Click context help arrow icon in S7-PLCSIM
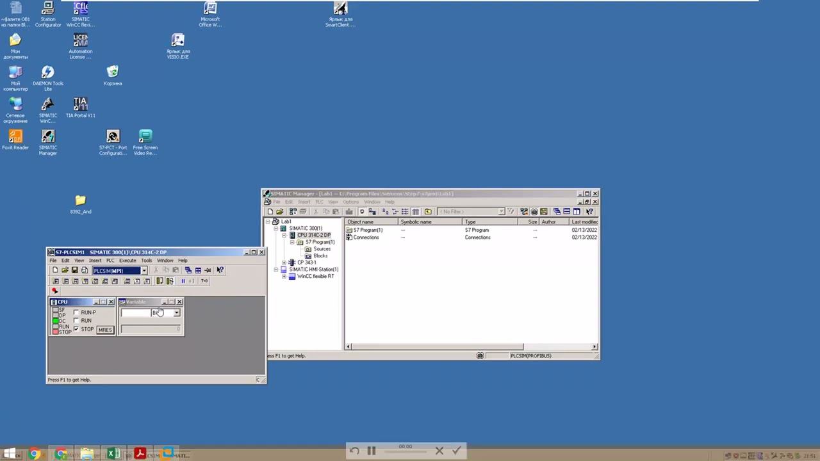Image resolution: width=820 pixels, height=461 pixels. pyautogui.click(x=220, y=270)
